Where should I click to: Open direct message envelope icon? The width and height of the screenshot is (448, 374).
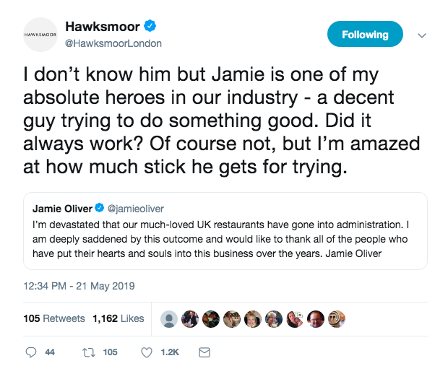click(x=204, y=352)
